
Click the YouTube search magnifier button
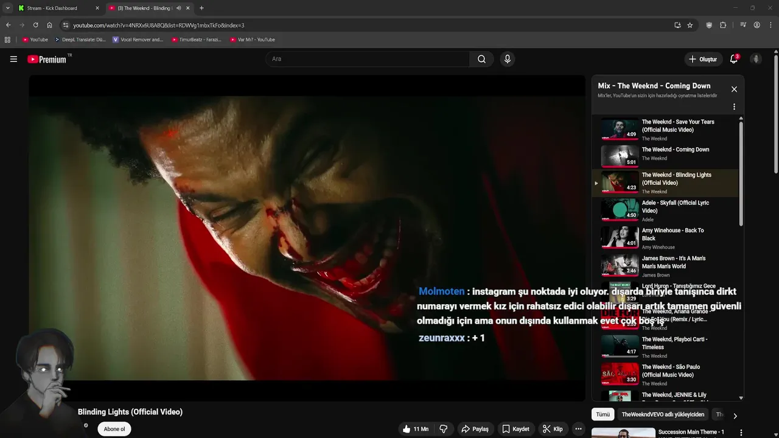point(481,59)
